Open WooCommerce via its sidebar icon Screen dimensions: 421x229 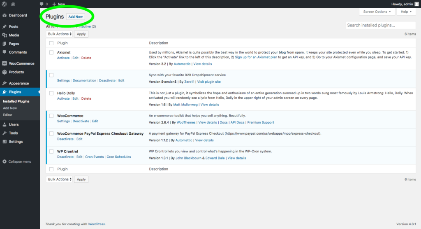(x=5, y=63)
